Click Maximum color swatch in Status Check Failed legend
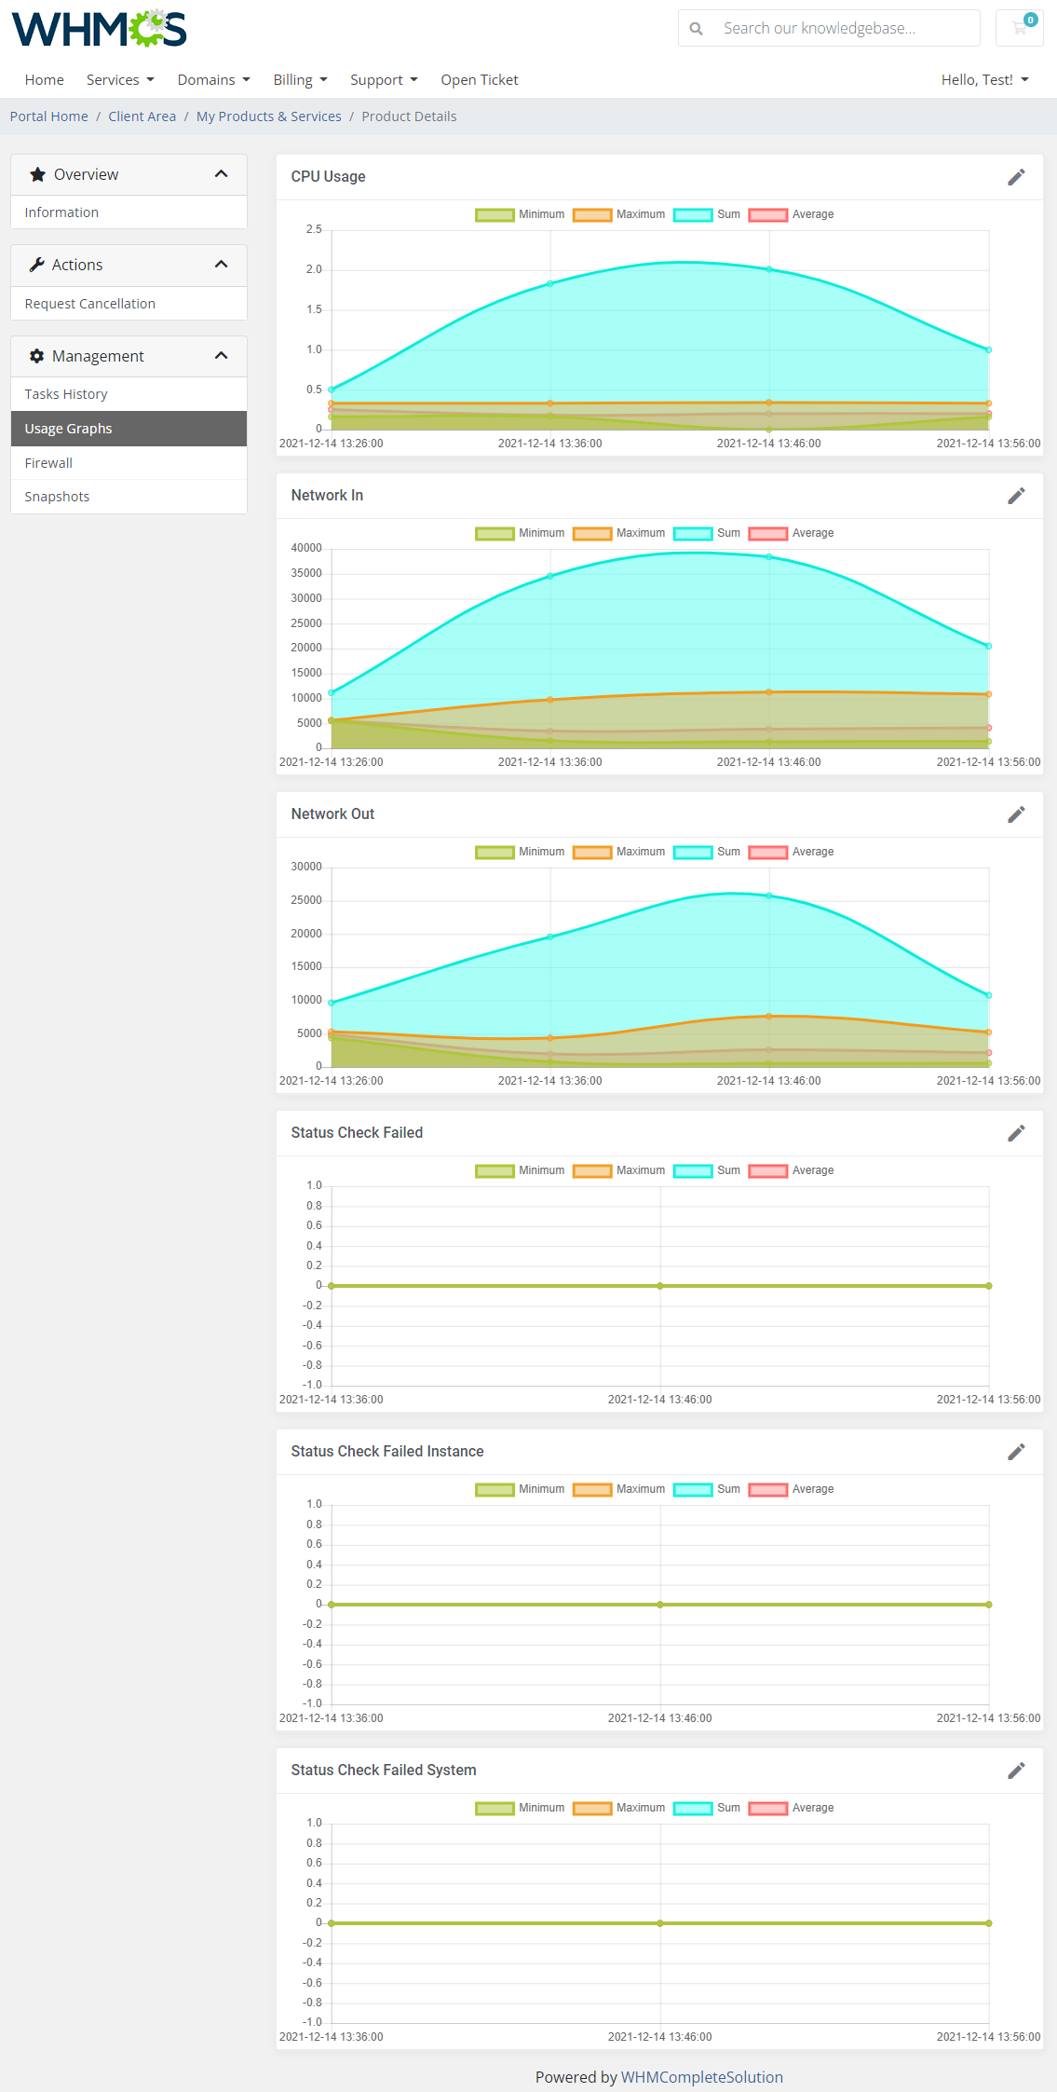Viewport: 1057px width, 2092px height. (592, 1170)
